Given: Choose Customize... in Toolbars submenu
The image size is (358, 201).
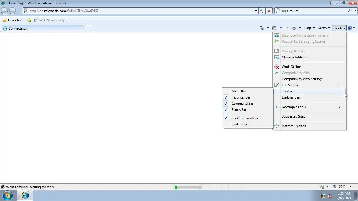Looking at the screenshot, I should 248,124.
